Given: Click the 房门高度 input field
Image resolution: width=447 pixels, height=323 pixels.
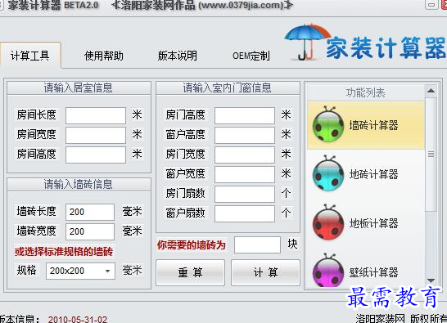Looking at the screenshot, I should [245, 115].
